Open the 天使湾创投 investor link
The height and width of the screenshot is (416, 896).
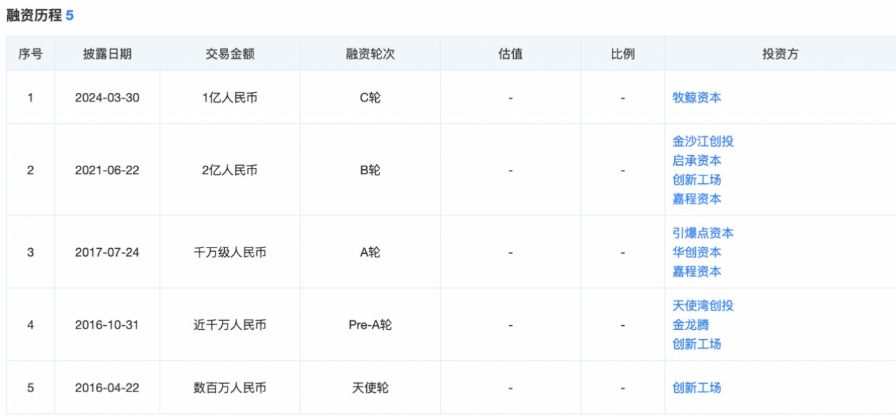point(703,306)
